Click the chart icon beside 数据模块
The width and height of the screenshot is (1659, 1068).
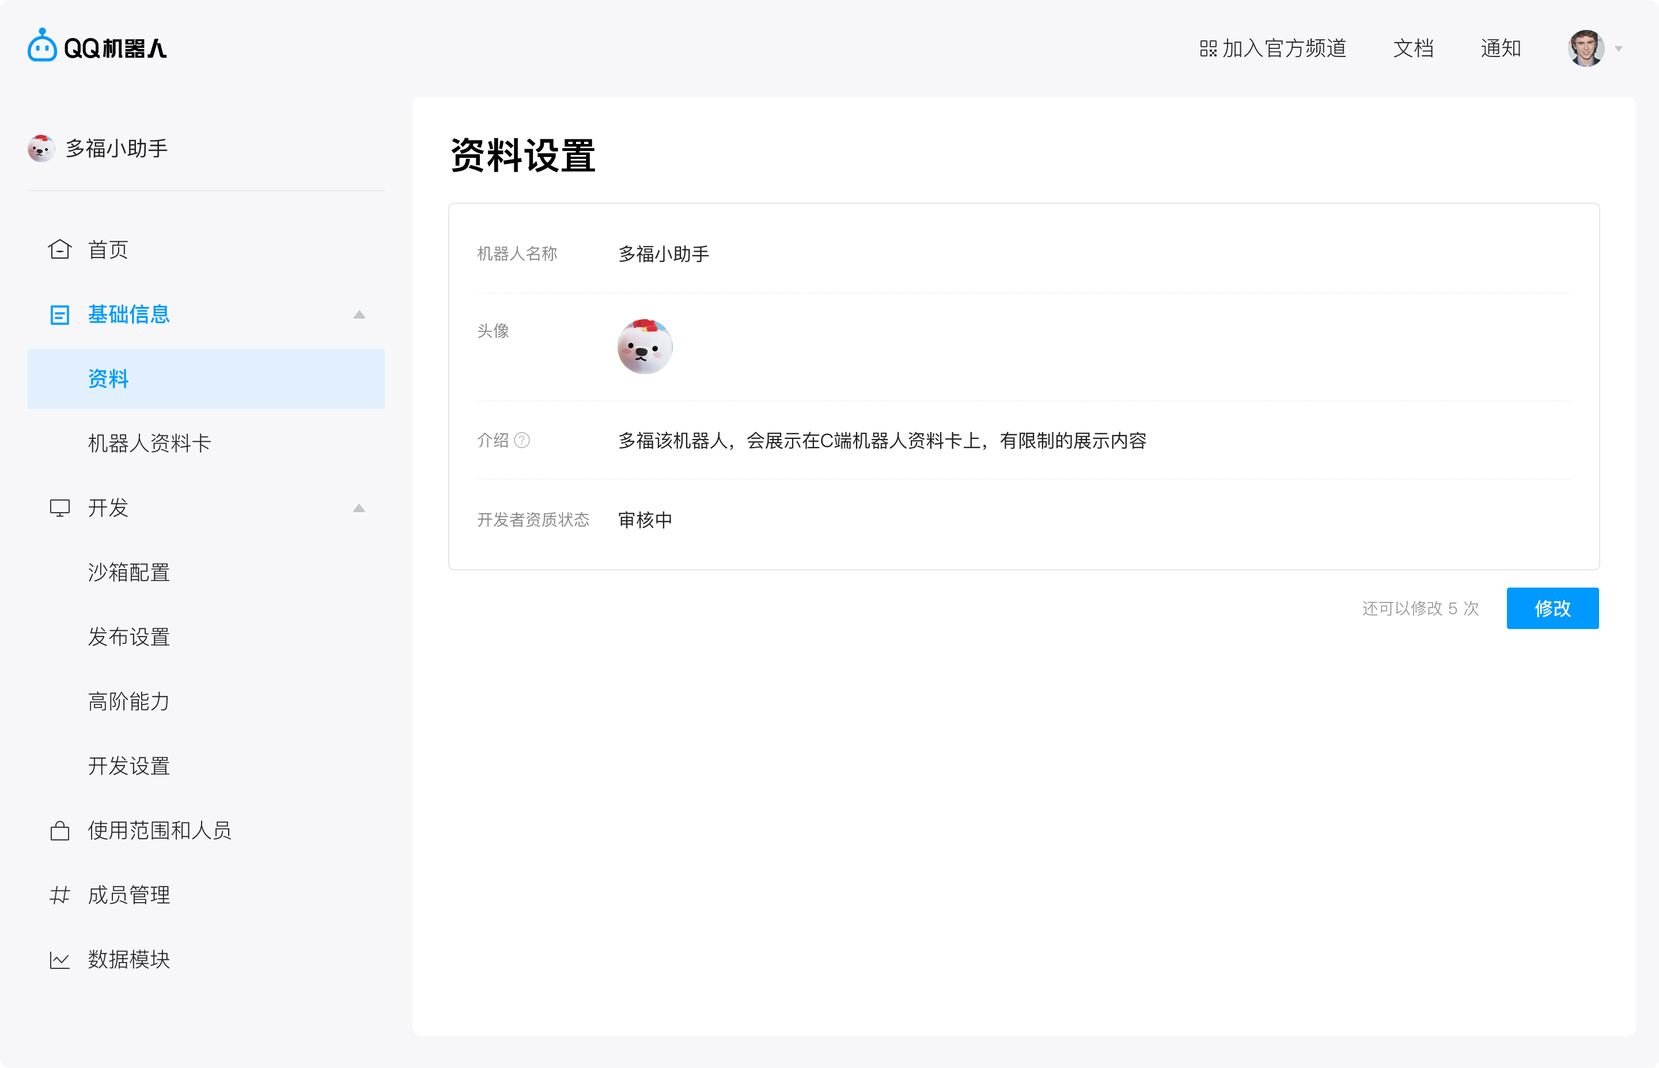click(60, 959)
